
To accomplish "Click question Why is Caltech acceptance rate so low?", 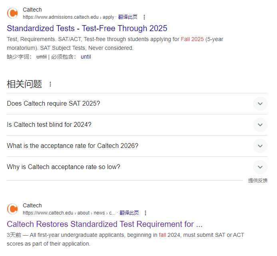I will [64, 167].
